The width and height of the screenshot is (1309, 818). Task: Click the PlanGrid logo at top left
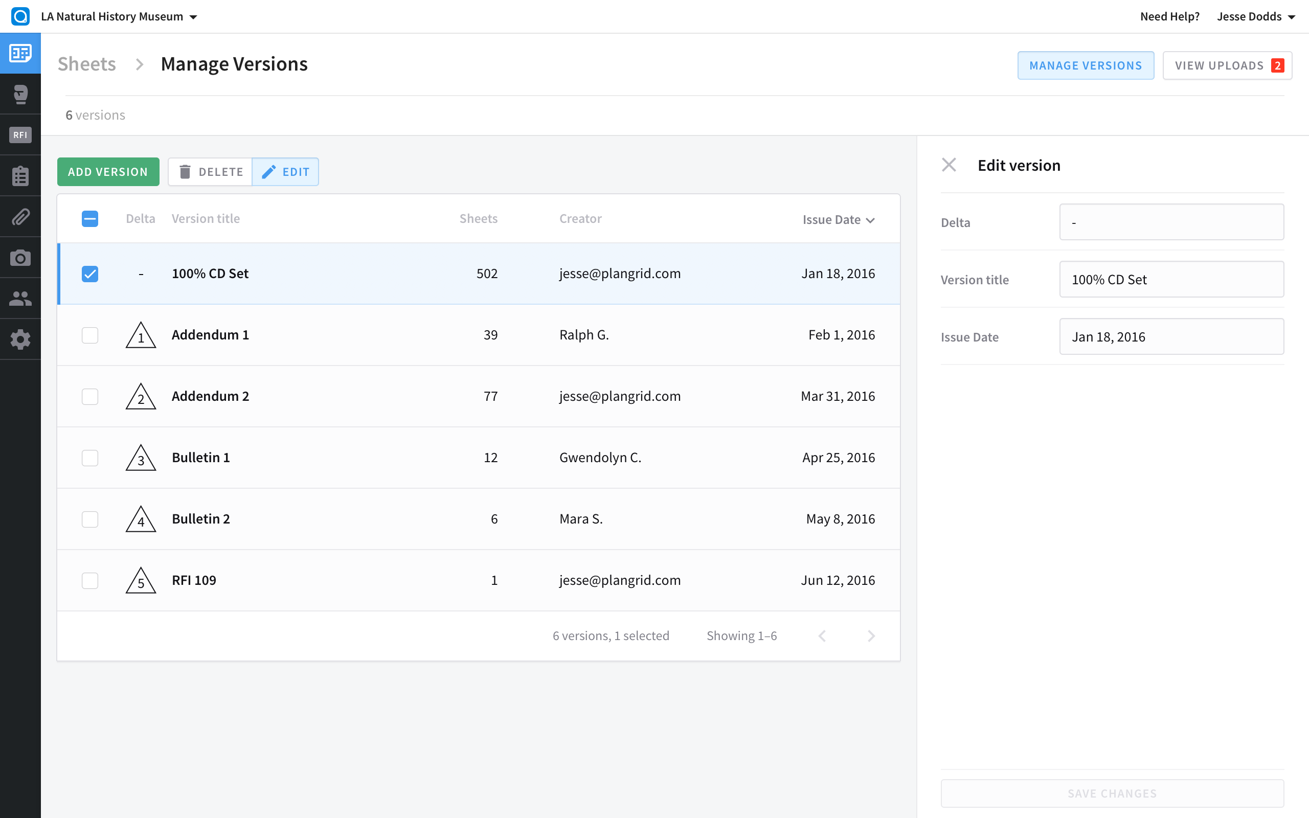tap(20, 16)
